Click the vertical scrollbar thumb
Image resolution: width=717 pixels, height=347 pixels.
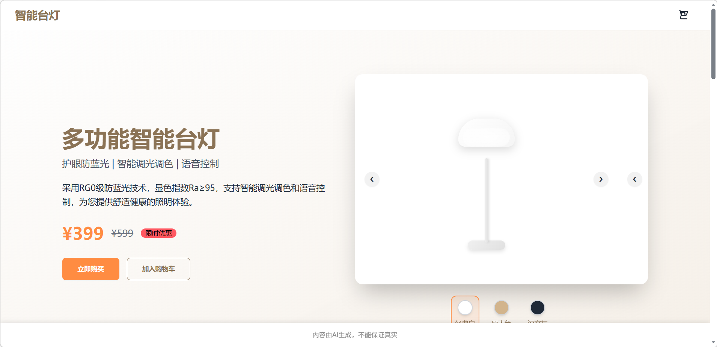[713, 44]
